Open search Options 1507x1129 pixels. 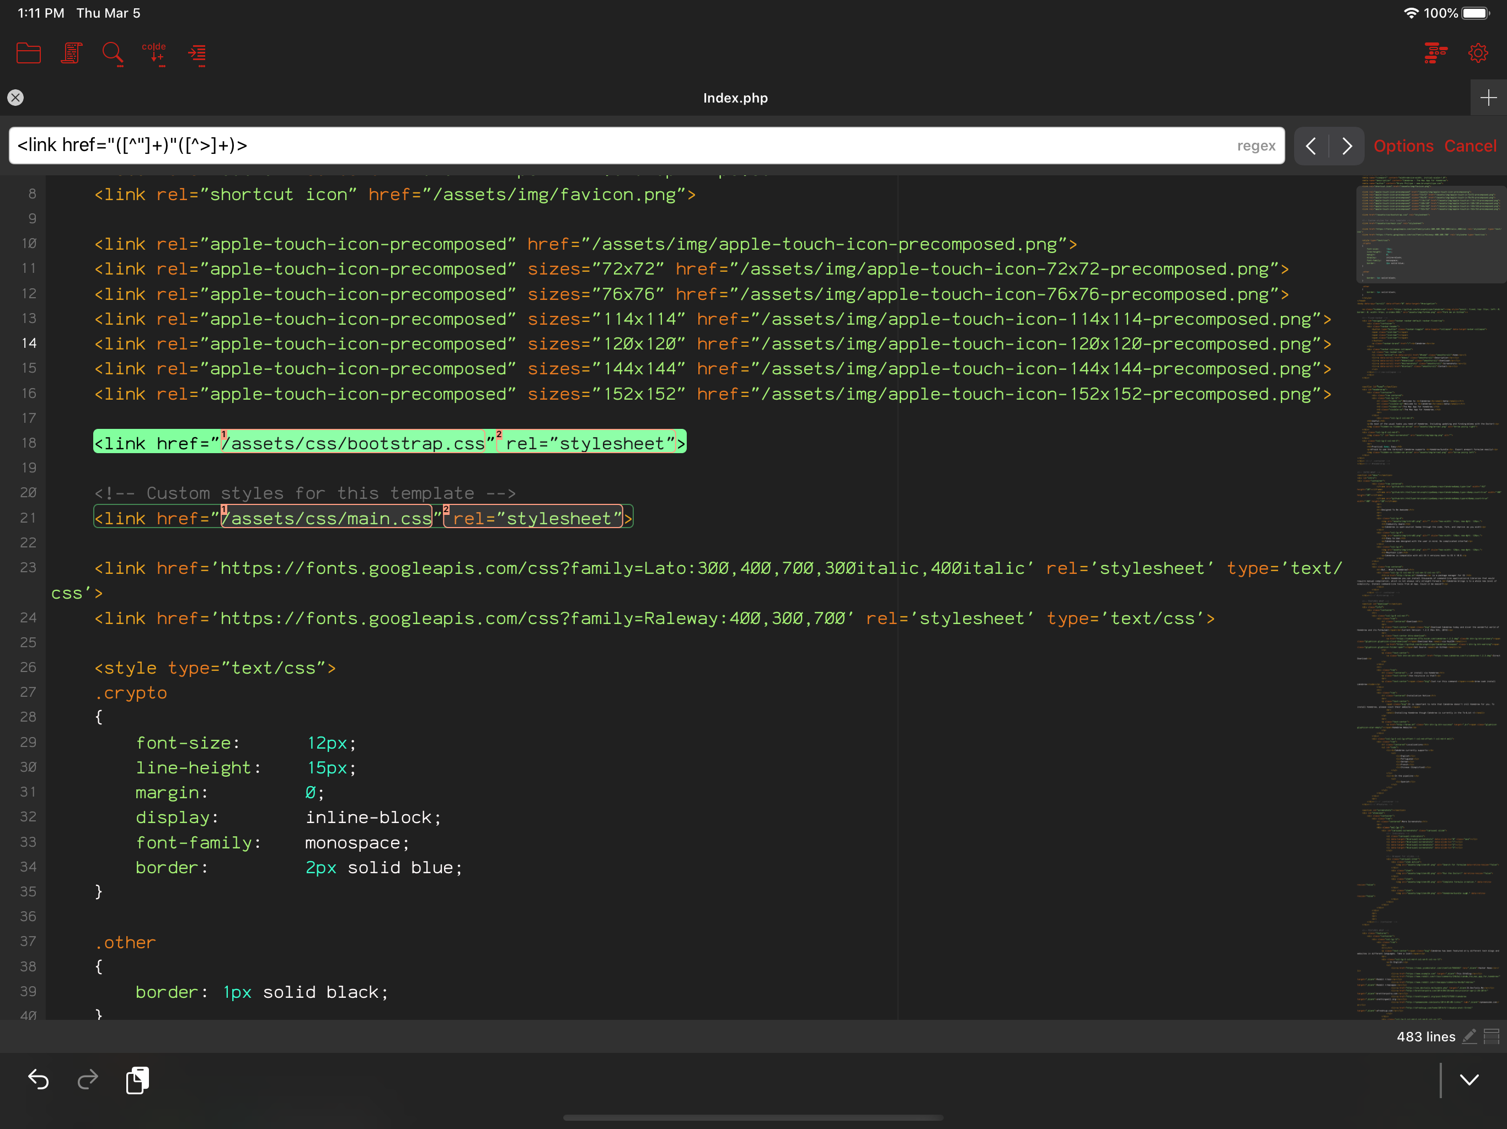pos(1403,146)
